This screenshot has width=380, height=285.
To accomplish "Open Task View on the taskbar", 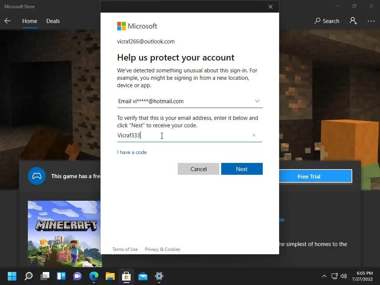I will pos(45,276).
